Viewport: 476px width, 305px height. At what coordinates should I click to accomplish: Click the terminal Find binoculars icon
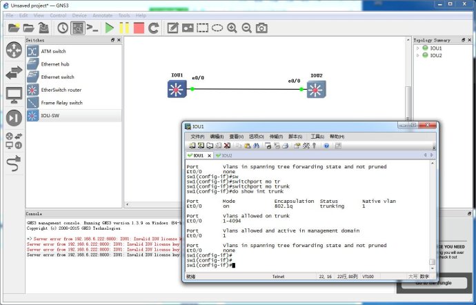(256, 146)
